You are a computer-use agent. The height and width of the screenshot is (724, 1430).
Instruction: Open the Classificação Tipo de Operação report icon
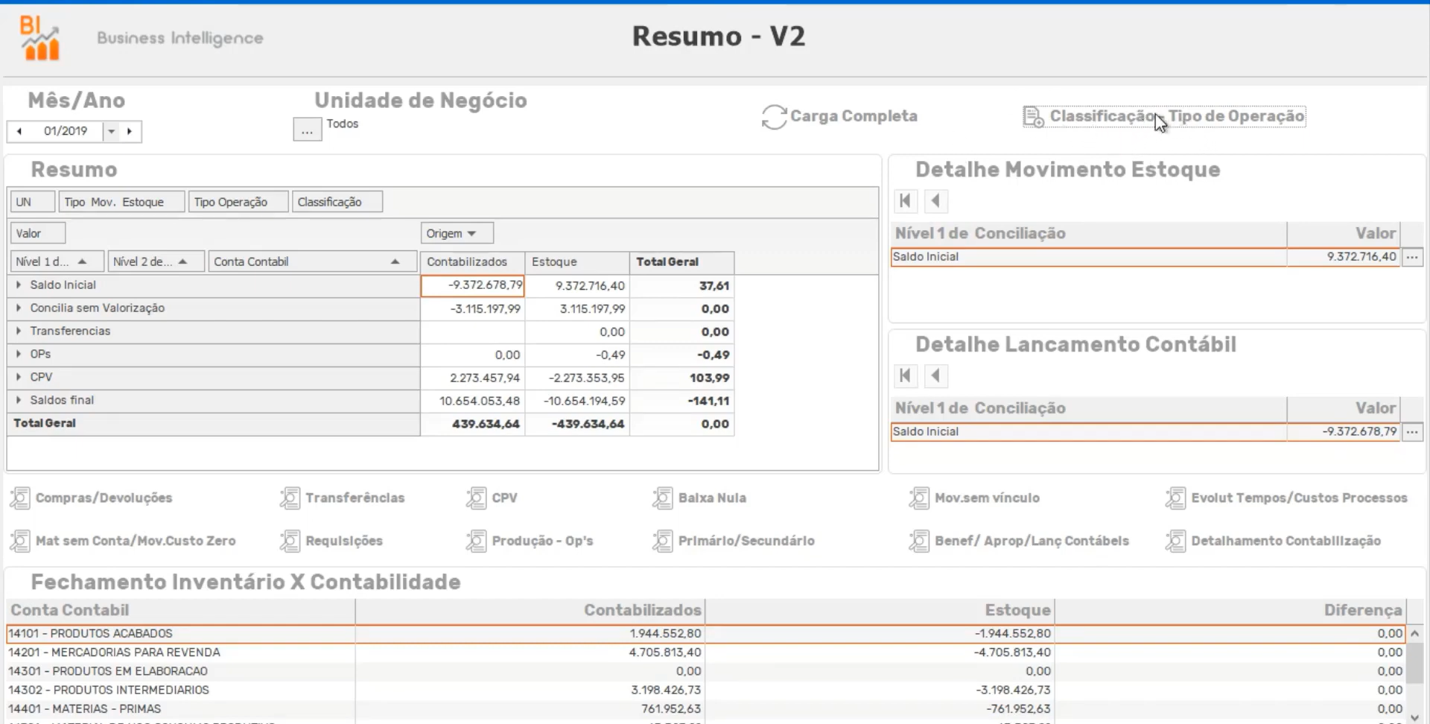click(1033, 117)
